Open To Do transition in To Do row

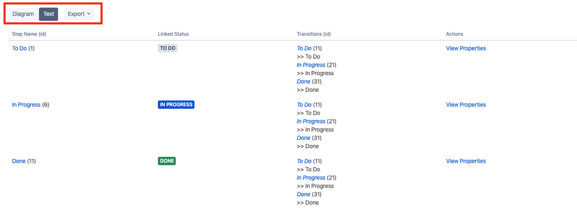point(304,48)
